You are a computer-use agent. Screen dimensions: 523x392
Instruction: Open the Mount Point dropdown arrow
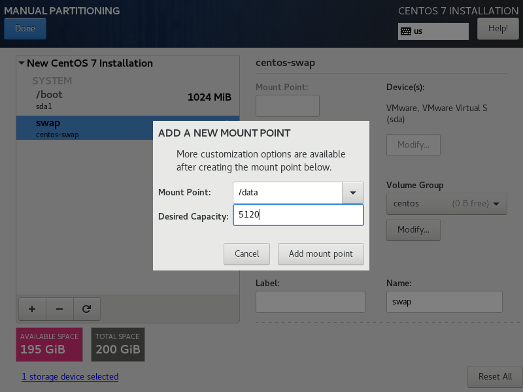pos(353,193)
